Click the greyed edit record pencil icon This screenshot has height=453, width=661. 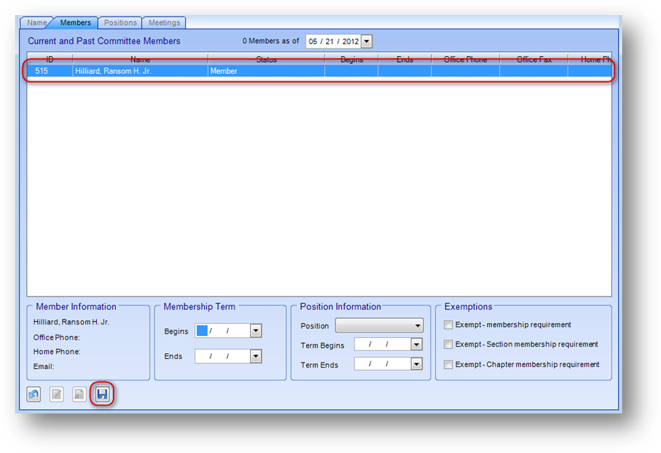[57, 394]
